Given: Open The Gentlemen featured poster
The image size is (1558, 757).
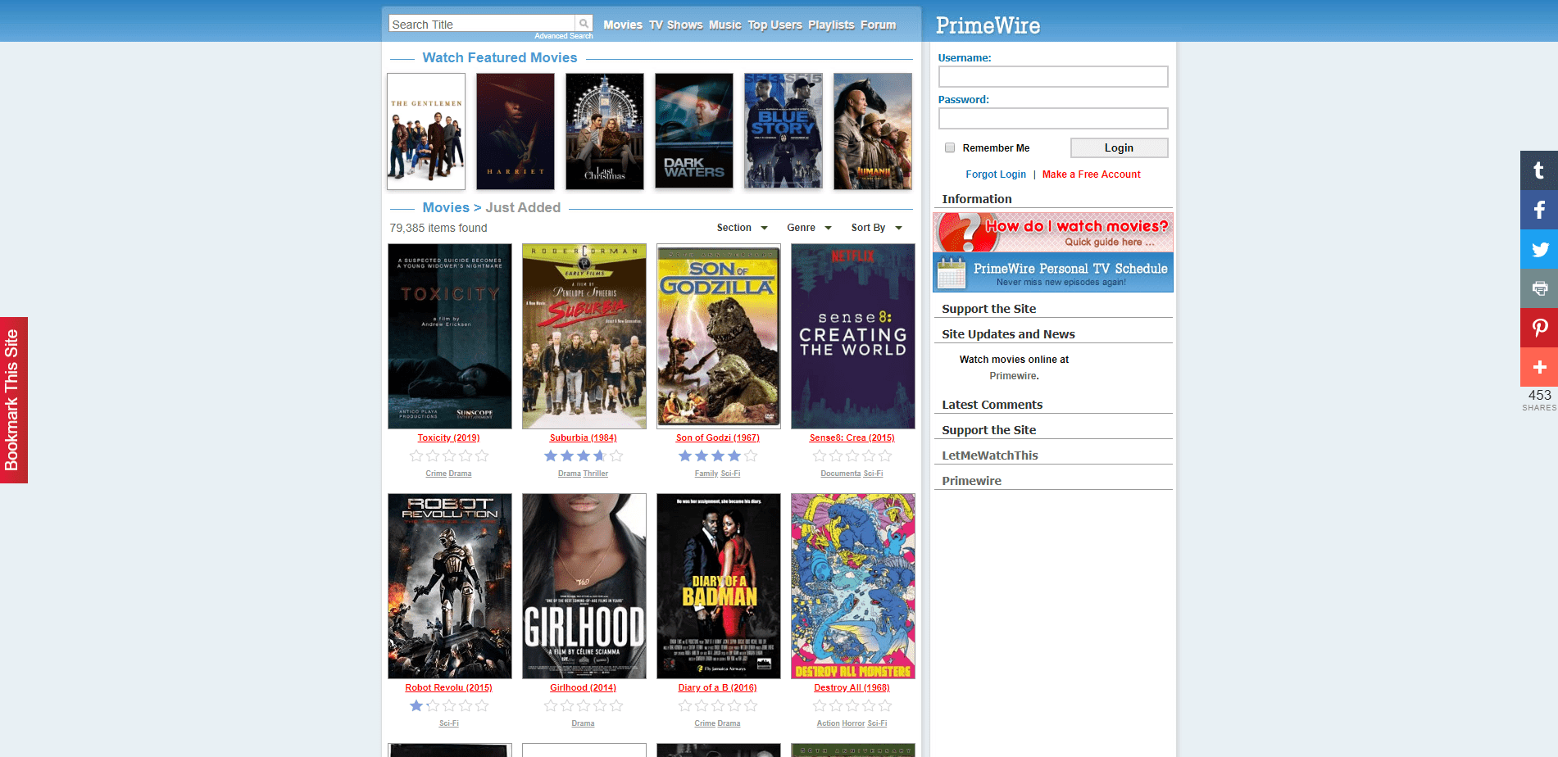Looking at the screenshot, I should click(x=426, y=131).
